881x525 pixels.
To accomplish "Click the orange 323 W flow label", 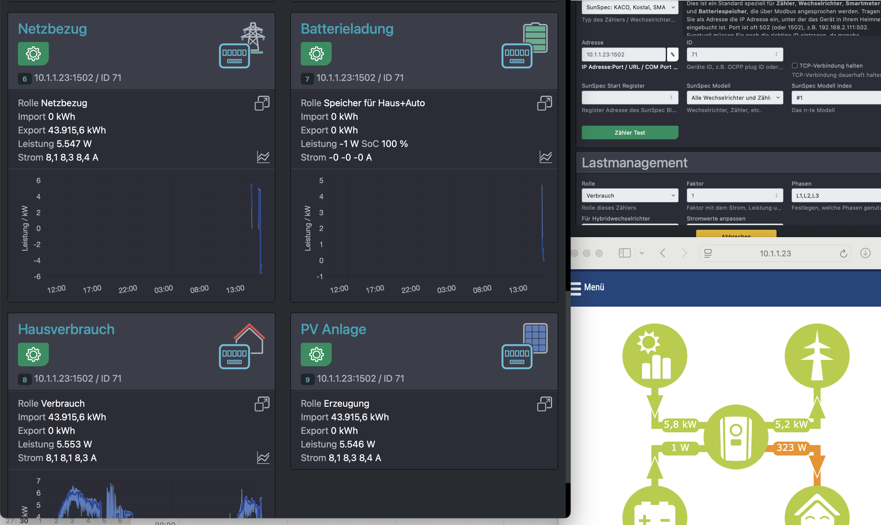I will [x=791, y=447].
